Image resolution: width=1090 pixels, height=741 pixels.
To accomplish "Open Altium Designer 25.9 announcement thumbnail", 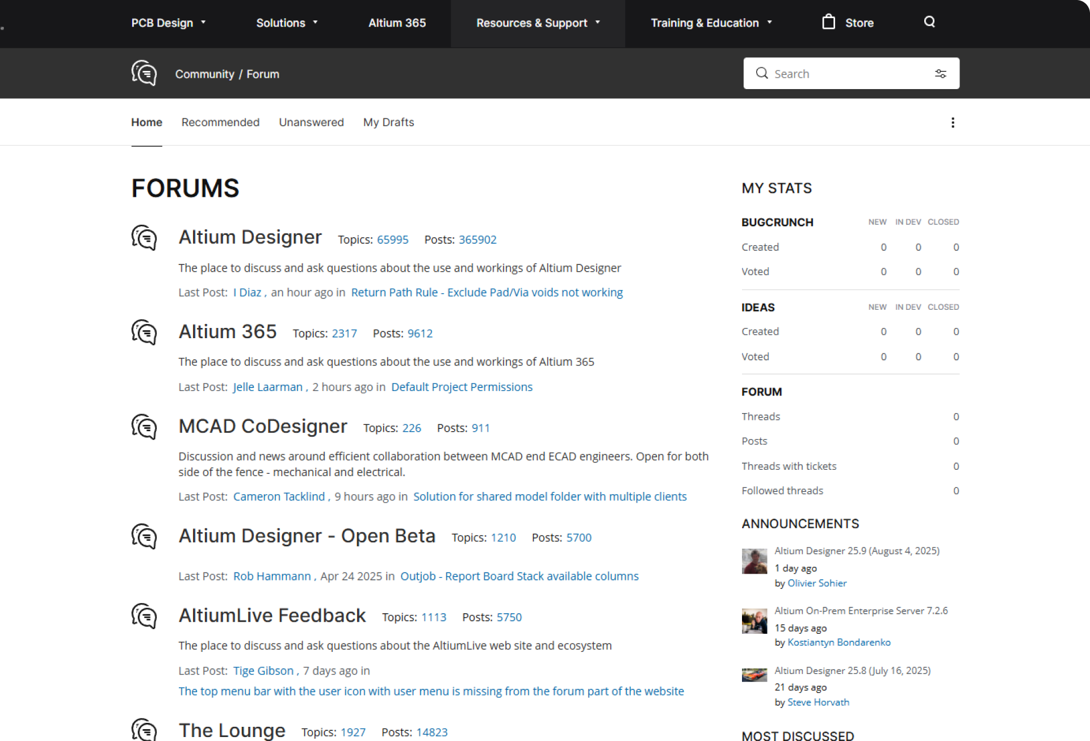I will (754, 561).
